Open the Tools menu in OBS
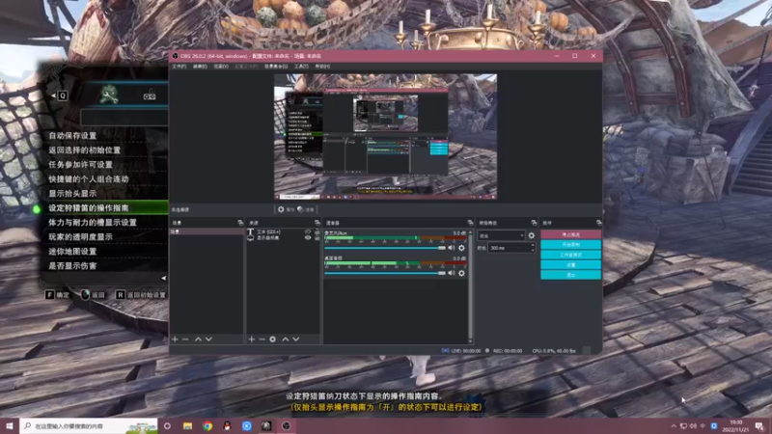The image size is (772, 434). coord(301,66)
